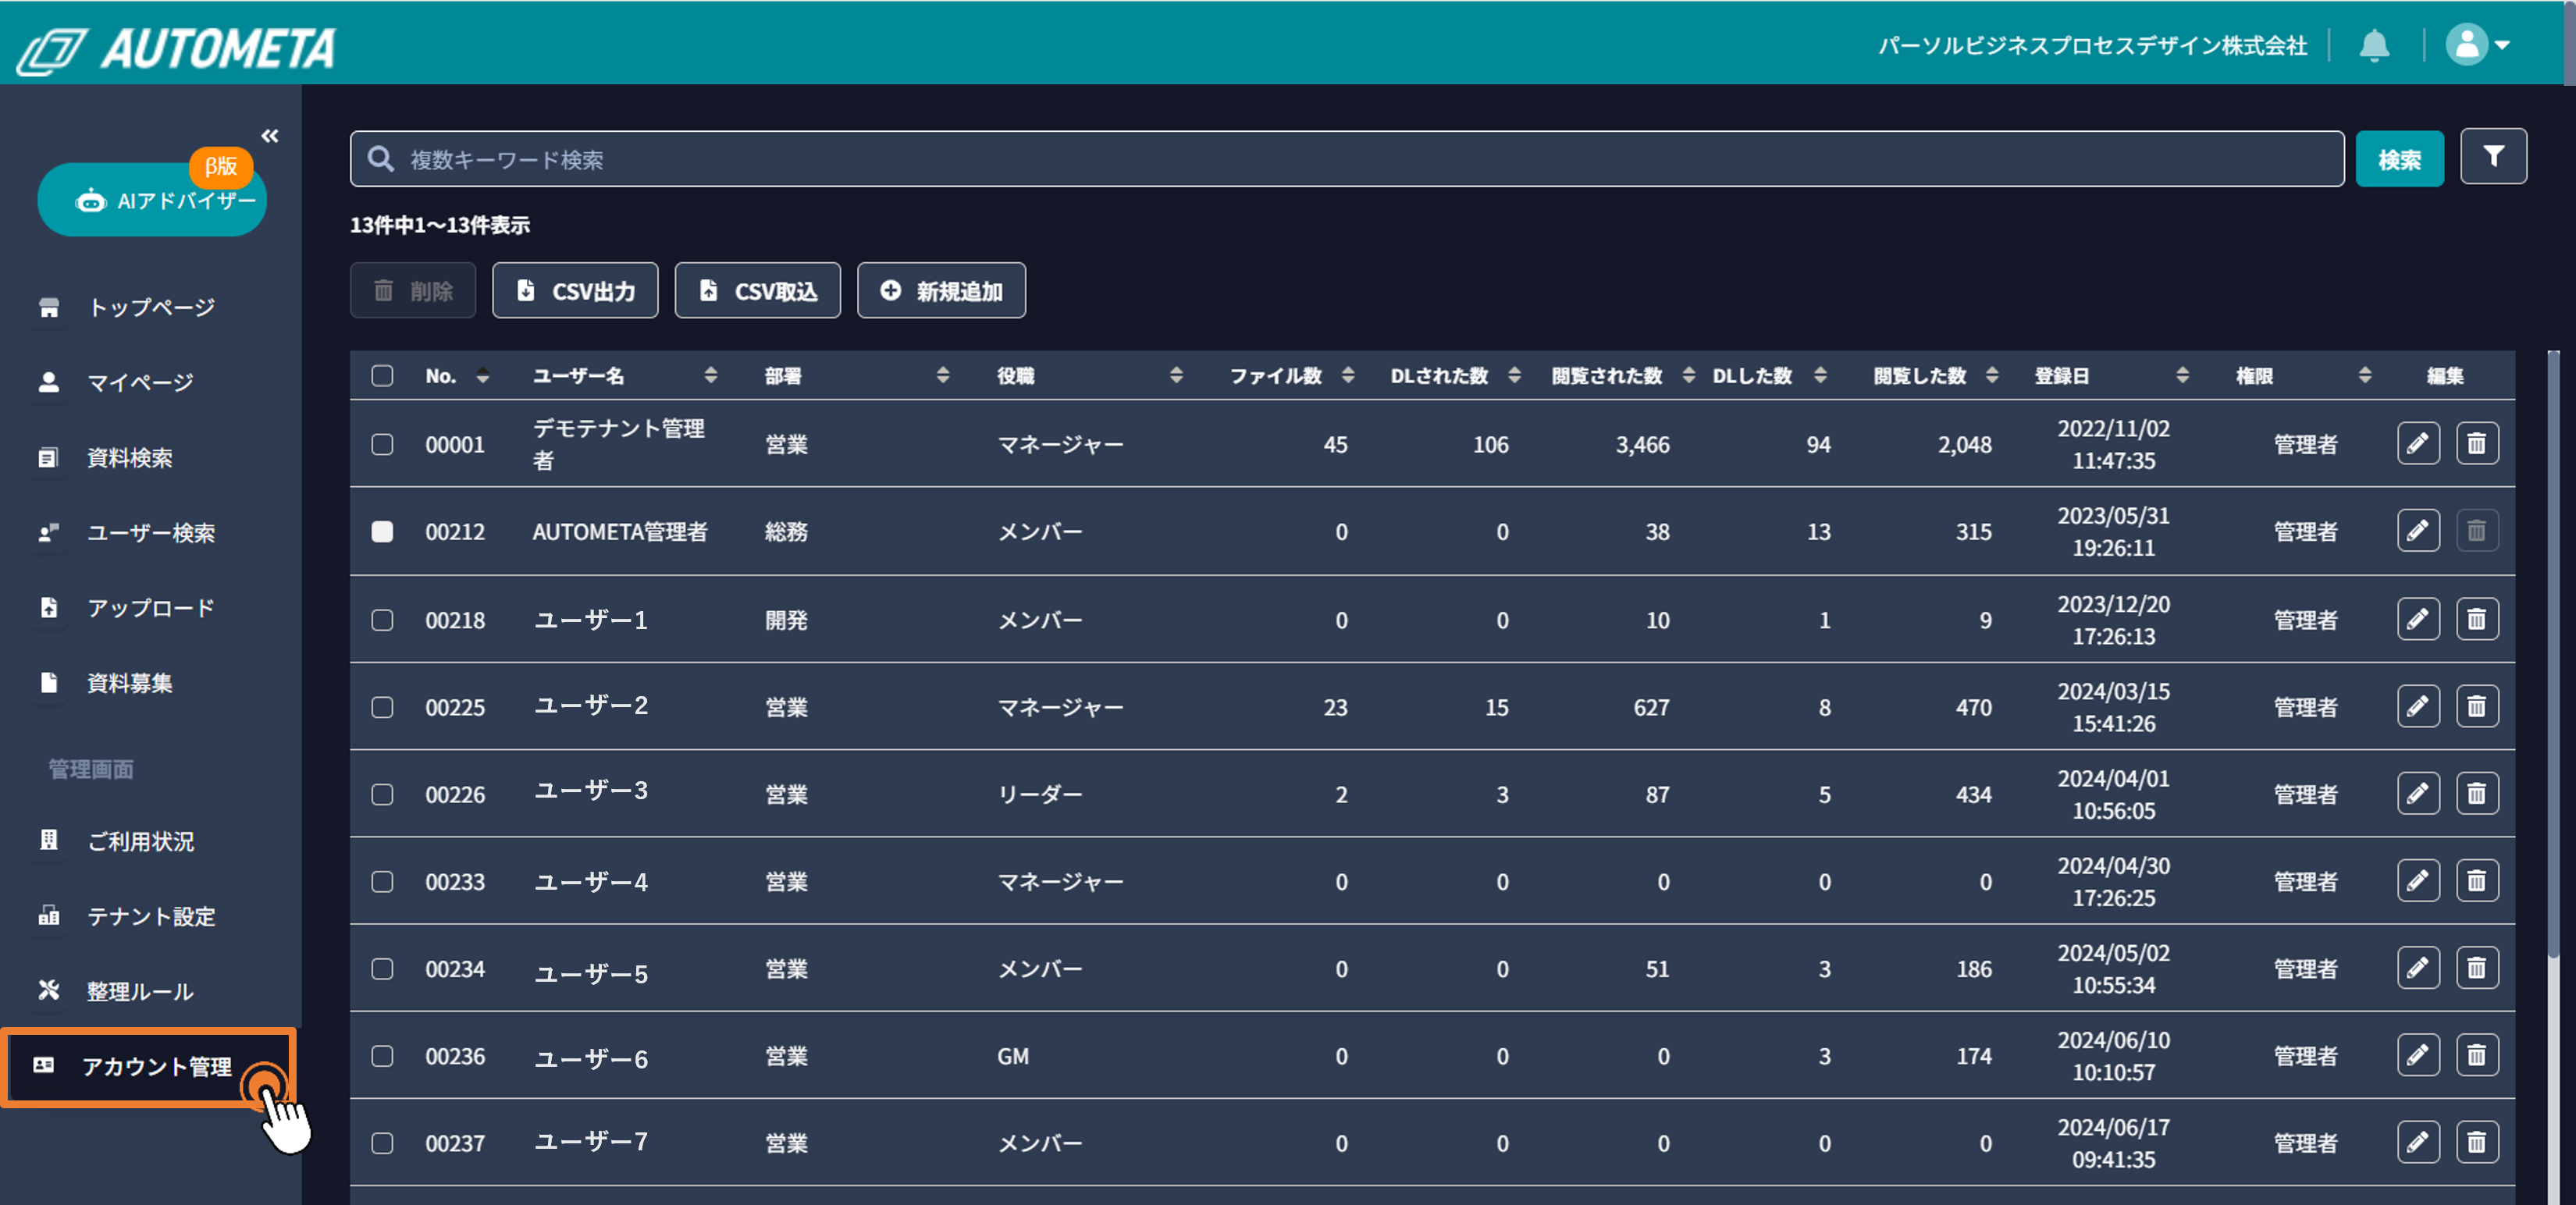Focus the 複数キーワード検索 input field
This screenshot has height=1205, width=2576.
coord(1346,159)
